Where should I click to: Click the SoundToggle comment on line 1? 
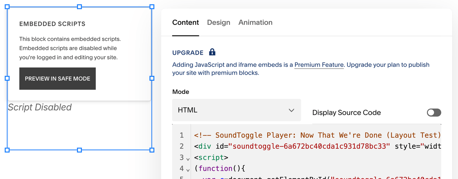pyautogui.click(x=317, y=135)
